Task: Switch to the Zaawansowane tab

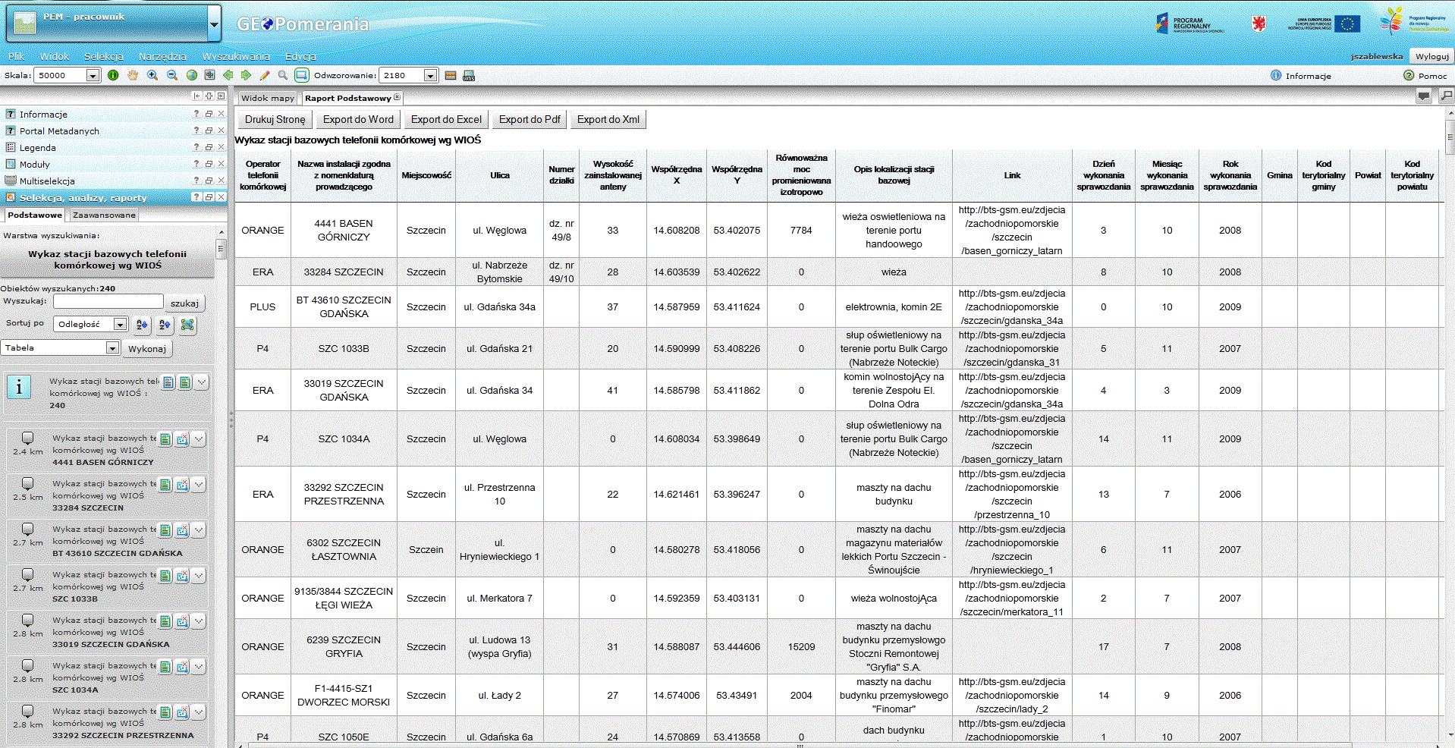Action: coord(105,215)
